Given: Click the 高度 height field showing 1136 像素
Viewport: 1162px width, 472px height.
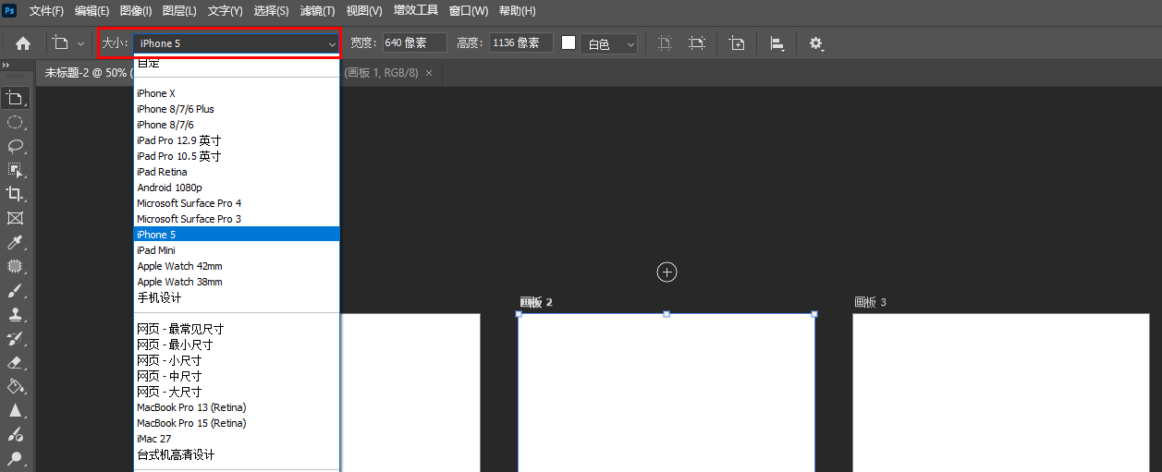Looking at the screenshot, I should [521, 42].
